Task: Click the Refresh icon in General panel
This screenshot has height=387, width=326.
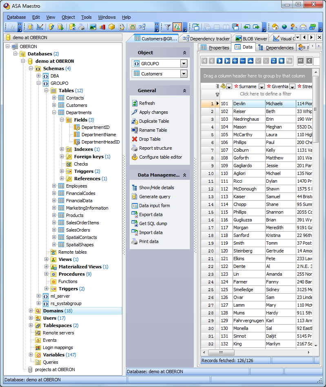Action: point(135,103)
